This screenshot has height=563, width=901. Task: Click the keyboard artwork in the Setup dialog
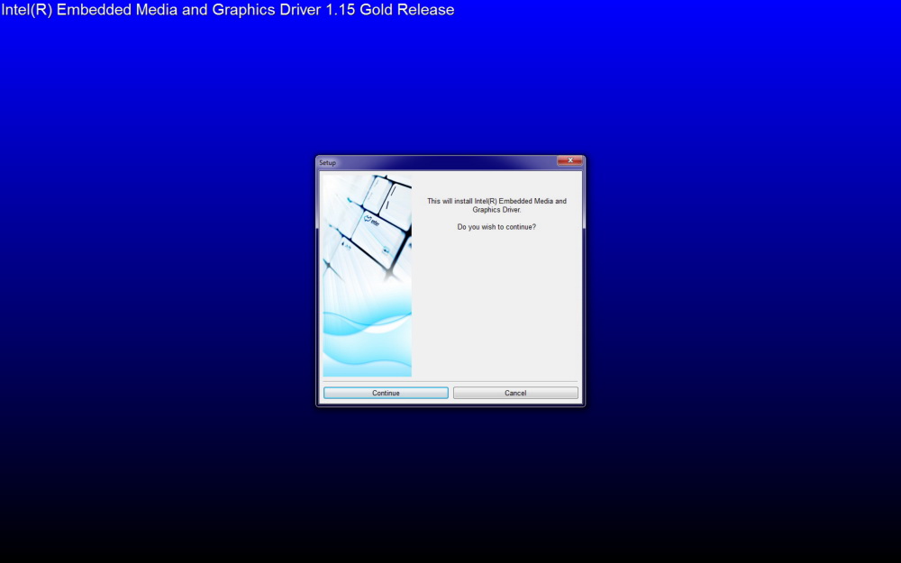click(368, 276)
